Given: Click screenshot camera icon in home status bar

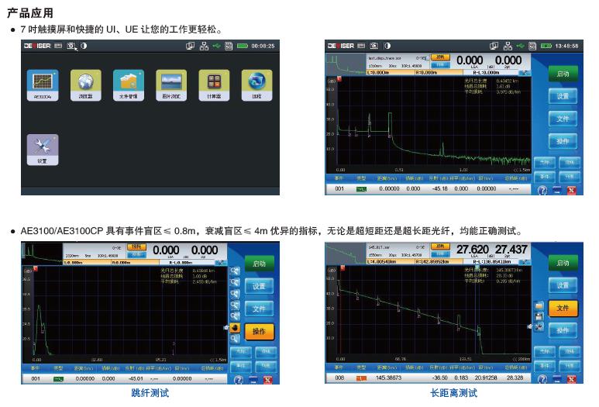Looking at the screenshot, I should (x=71, y=47).
